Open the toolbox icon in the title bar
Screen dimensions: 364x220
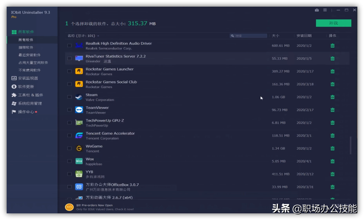317,10
